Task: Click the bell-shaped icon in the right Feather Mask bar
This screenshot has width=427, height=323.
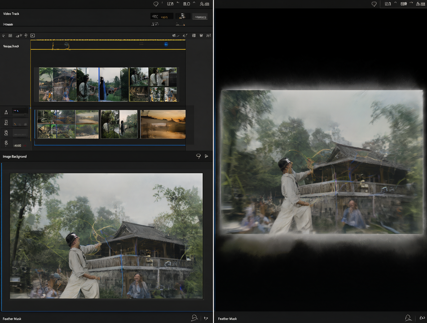Action: click(408, 318)
